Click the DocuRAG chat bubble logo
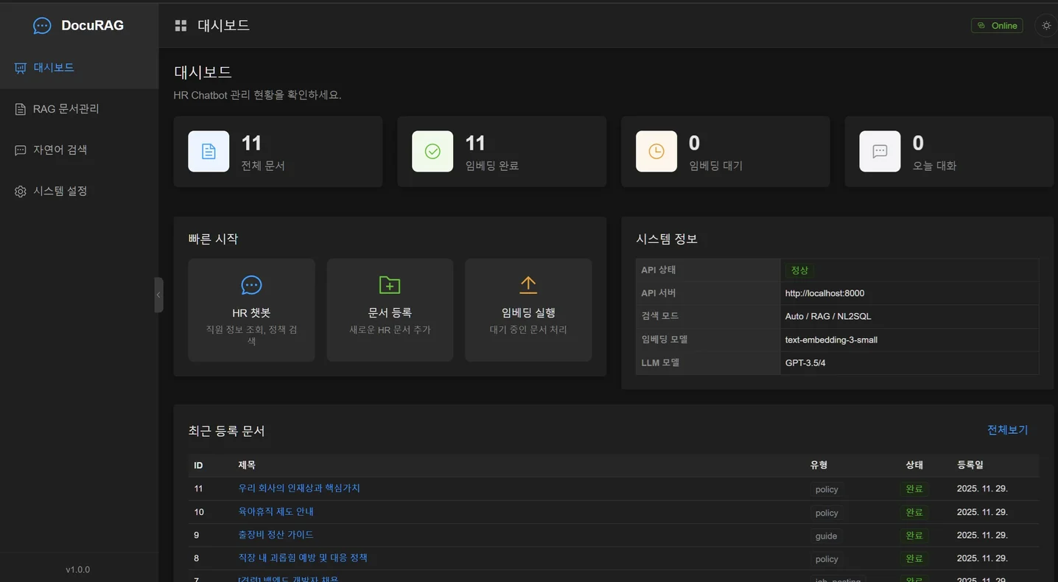Screen dimensions: 1058x582 coord(41,24)
